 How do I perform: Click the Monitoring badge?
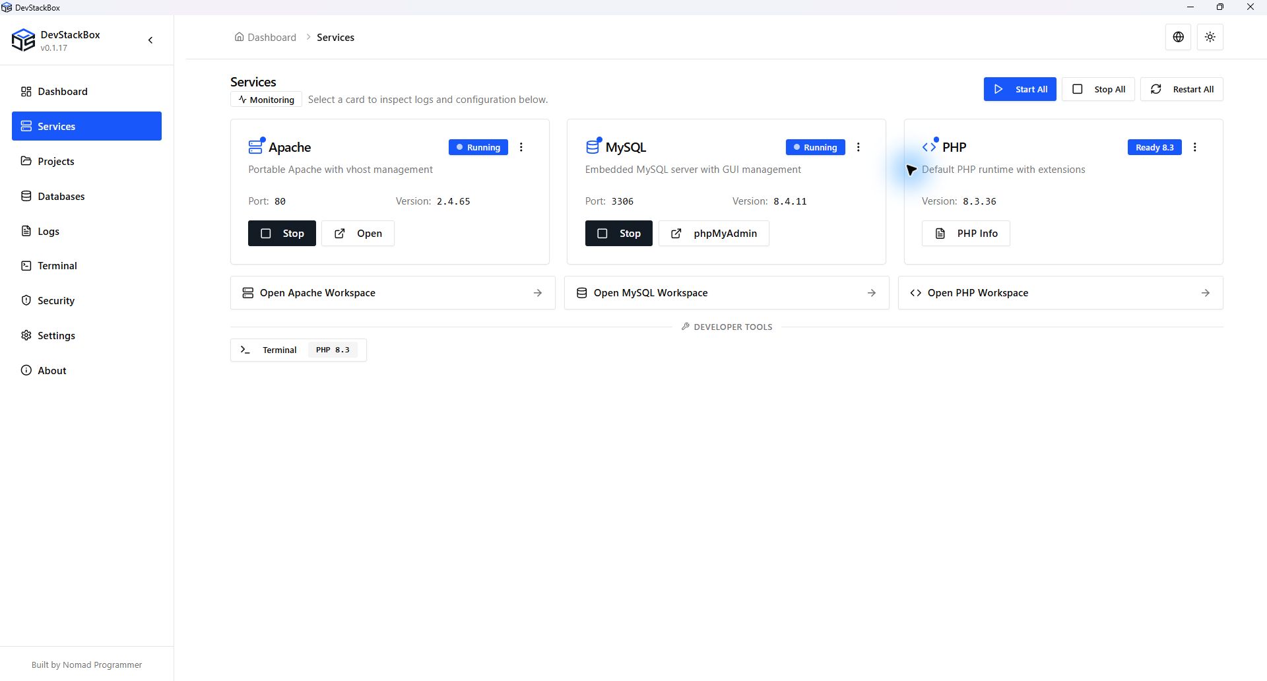coord(266,100)
